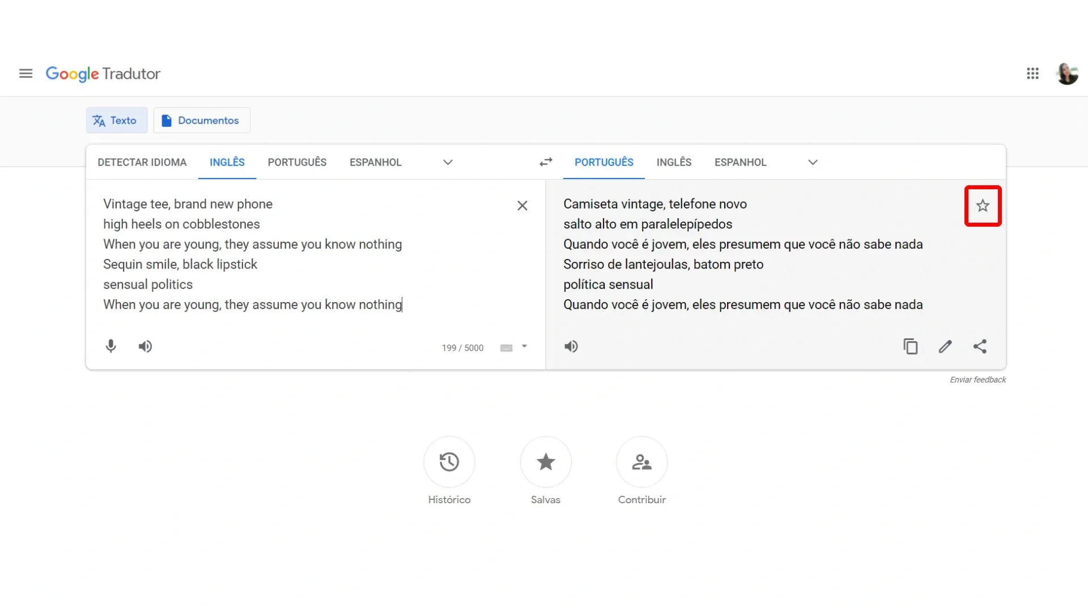Click the edit translation icon
This screenshot has width=1088, height=612.
945,346
